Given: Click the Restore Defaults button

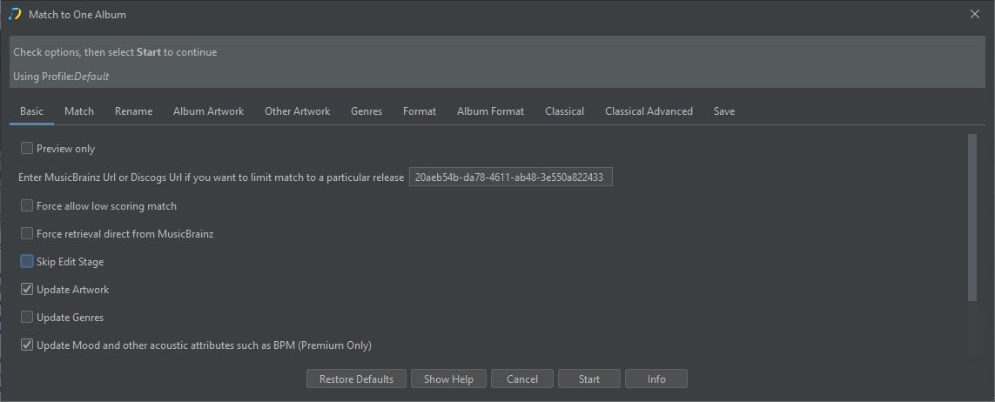Looking at the screenshot, I should point(357,379).
